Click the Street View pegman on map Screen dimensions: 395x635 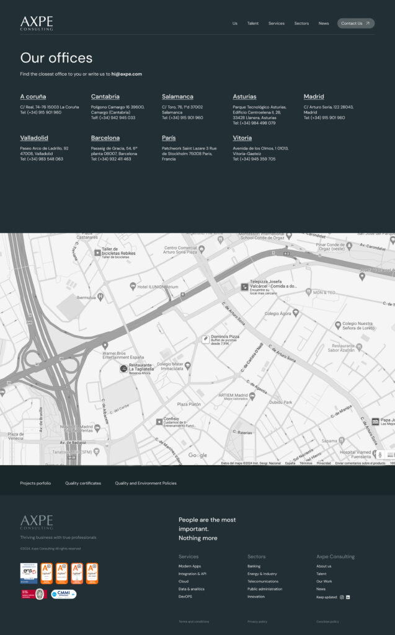(380, 456)
